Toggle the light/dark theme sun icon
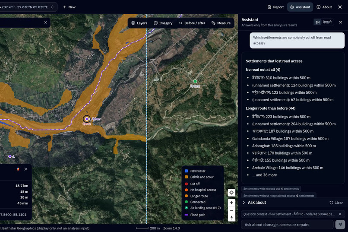The height and width of the screenshot is (232, 348). point(340,7)
